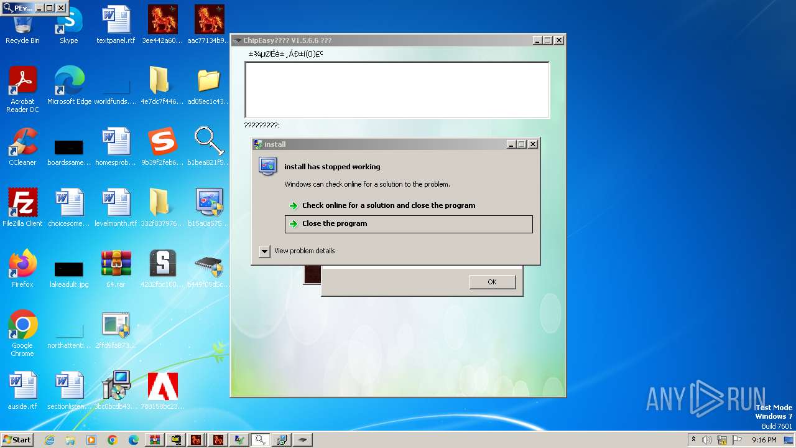Switch to WinRAR taskbar button
This screenshot has height=448, width=796.
coord(155,440)
